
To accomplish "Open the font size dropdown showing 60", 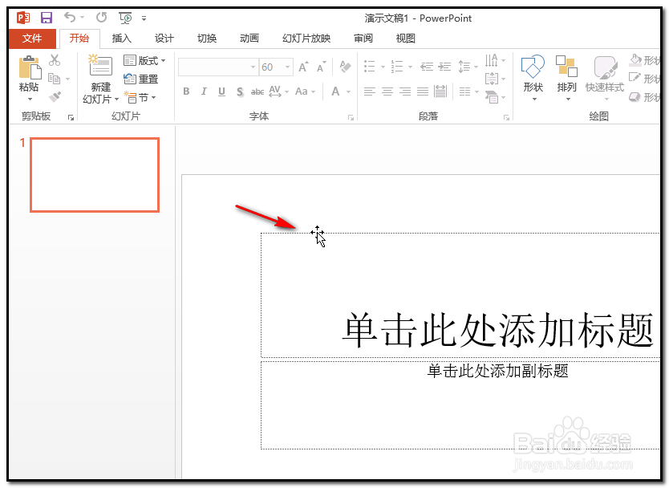I will pyautogui.click(x=287, y=67).
